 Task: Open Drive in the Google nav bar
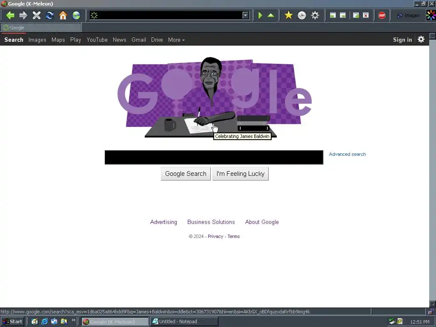point(157,40)
